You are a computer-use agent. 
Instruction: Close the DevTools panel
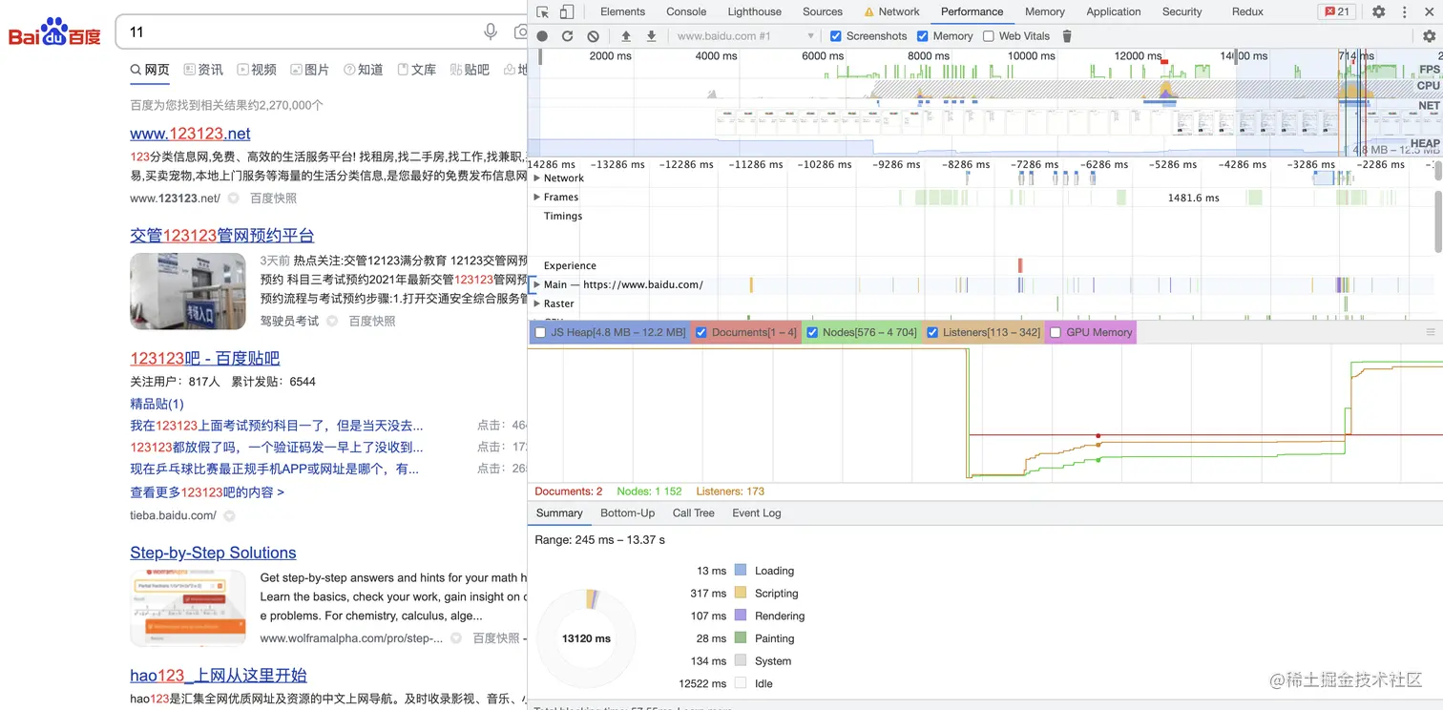pos(1429,11)
